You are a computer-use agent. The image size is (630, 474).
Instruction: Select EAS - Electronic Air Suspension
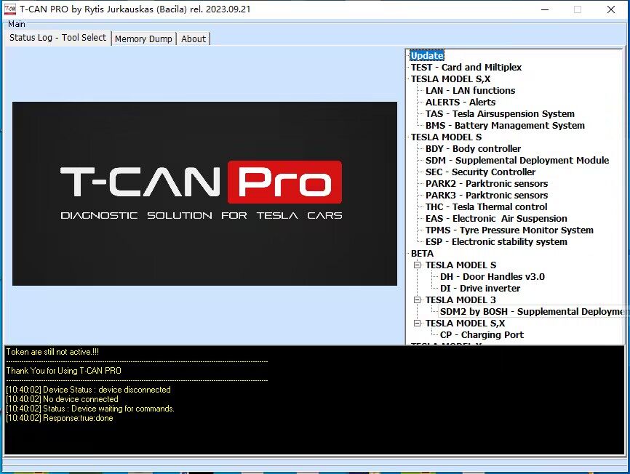496,218
